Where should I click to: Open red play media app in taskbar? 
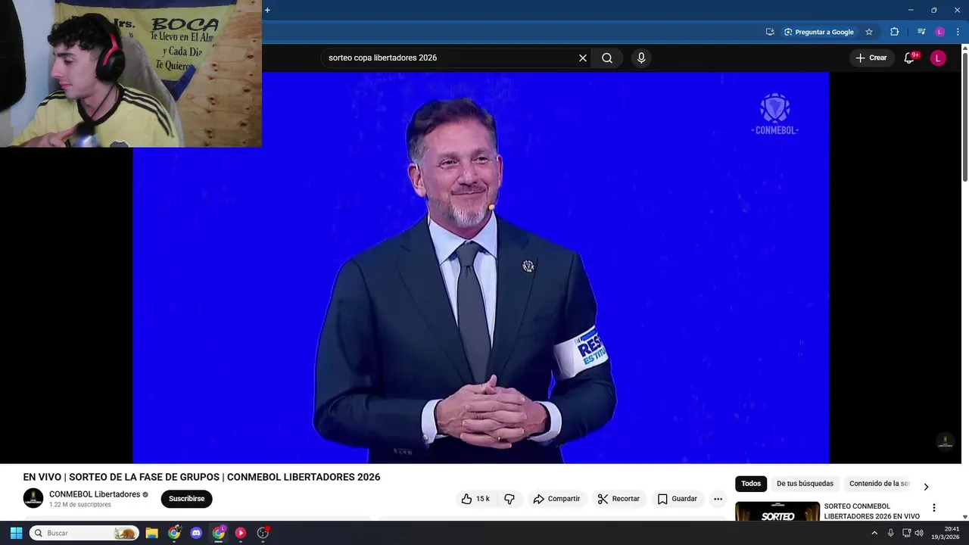(x=241, y=533)
